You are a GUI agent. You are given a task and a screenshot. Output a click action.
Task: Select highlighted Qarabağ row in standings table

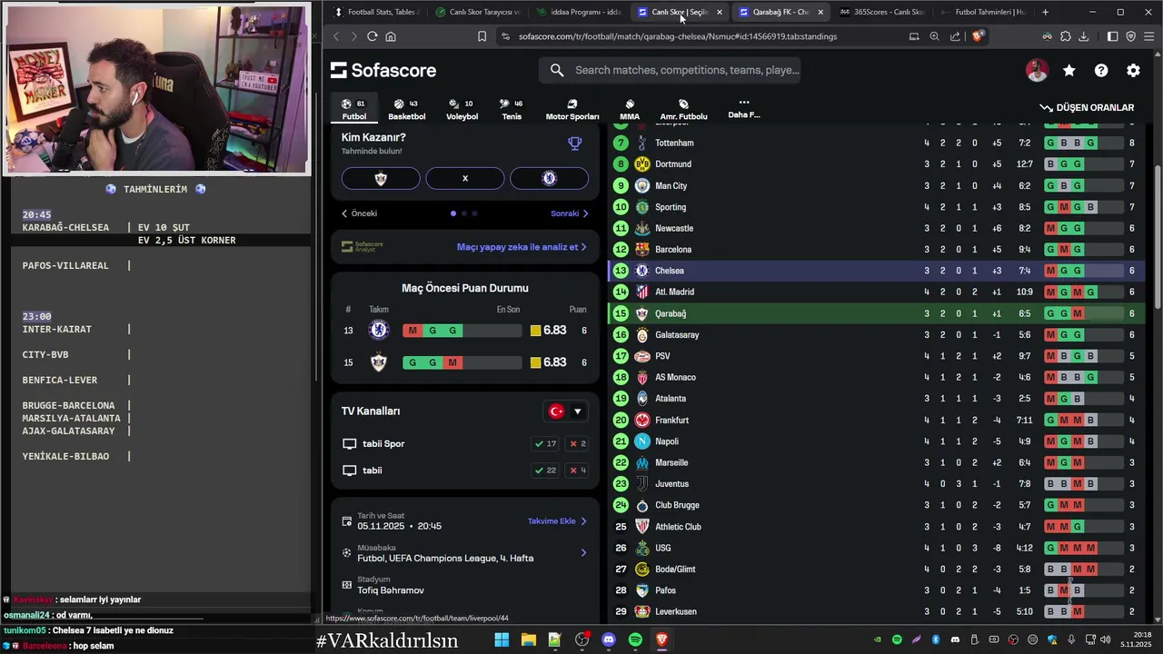coord(876,313)
